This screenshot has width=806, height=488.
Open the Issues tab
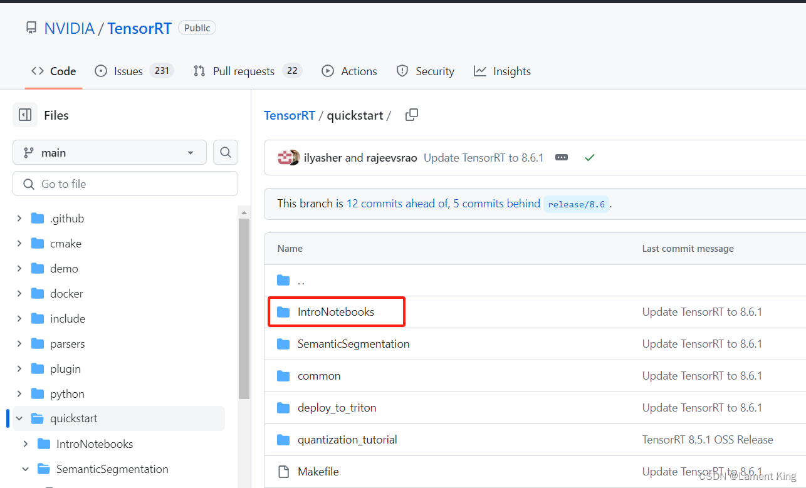coord(134,71)
